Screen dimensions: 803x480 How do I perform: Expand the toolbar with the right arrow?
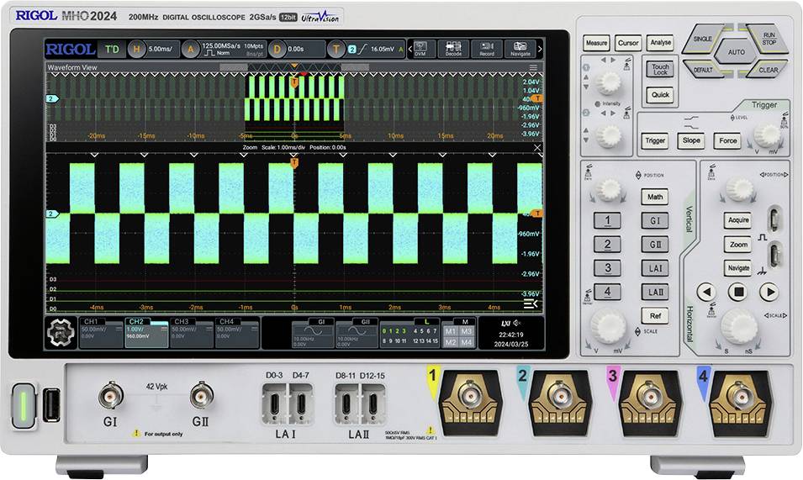tap(540, 49)
